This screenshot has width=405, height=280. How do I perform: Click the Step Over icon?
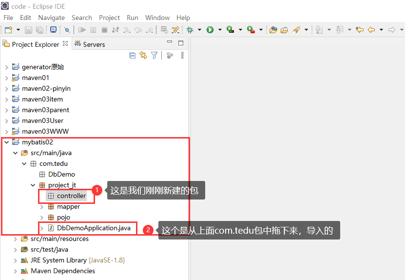click(x=138, y=30)
